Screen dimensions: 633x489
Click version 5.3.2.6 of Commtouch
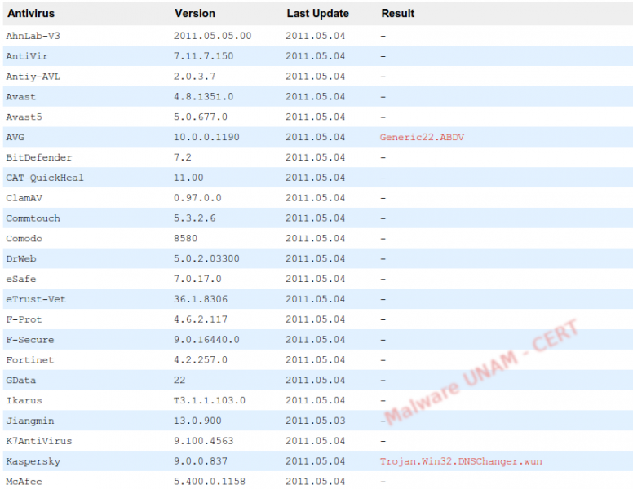pos(195,218)
